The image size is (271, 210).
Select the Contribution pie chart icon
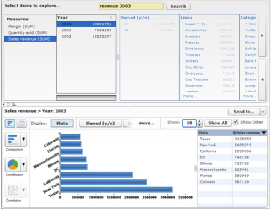pos(13,164)
